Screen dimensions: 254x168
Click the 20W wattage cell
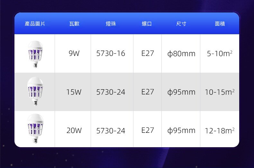tap(74, 131)
